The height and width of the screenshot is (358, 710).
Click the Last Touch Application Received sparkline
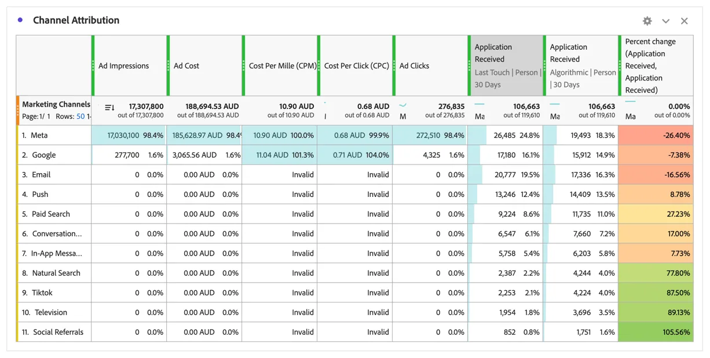(479, 104)
